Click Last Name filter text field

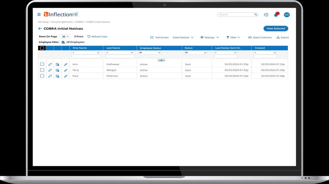(120, 57)
